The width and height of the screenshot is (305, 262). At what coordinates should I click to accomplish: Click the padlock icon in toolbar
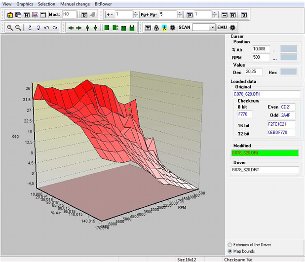point(156,28)
